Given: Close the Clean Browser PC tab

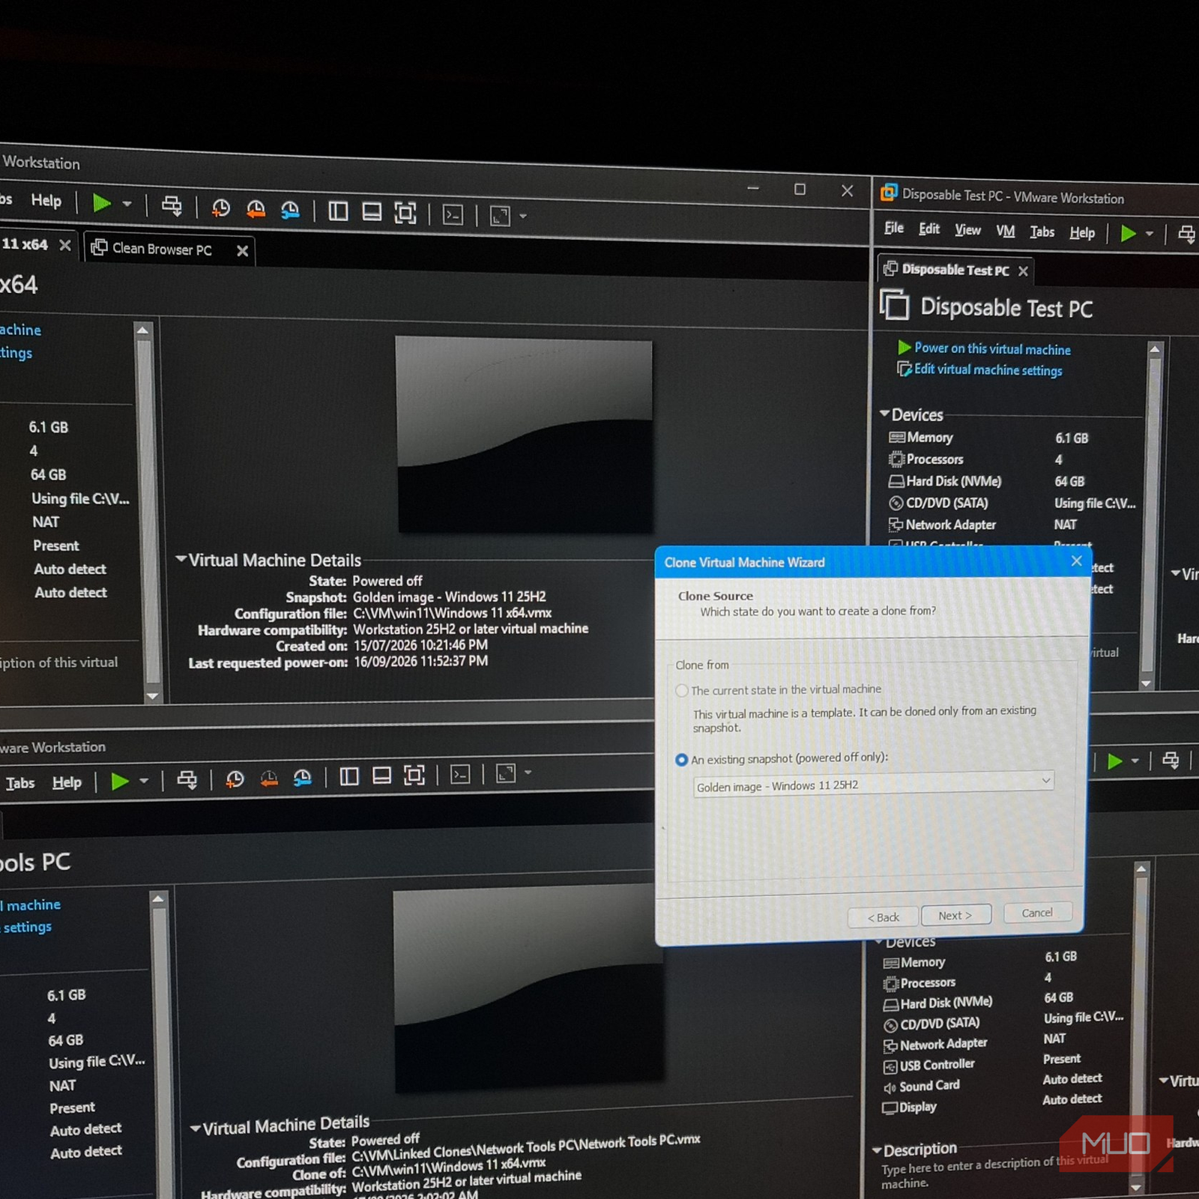Looking at the screenshot, I should pos(242,251).
